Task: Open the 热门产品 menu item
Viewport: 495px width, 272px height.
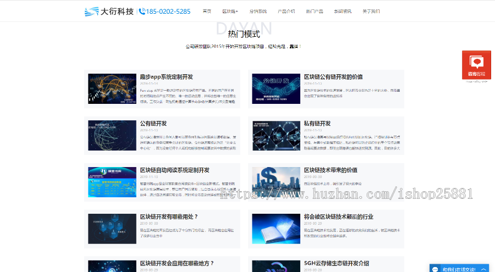Action: pos(315,12)
